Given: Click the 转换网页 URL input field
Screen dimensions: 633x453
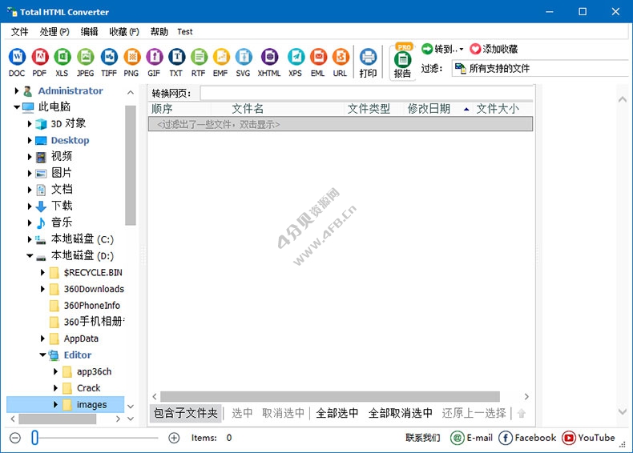Looking at the screenshot, I should 366,93.
